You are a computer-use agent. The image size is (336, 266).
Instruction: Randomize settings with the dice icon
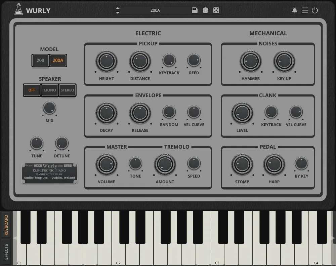pos(216,10)
